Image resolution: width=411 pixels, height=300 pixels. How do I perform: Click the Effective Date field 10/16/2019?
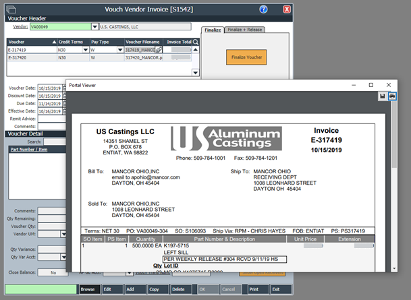[x=50, y=111]
